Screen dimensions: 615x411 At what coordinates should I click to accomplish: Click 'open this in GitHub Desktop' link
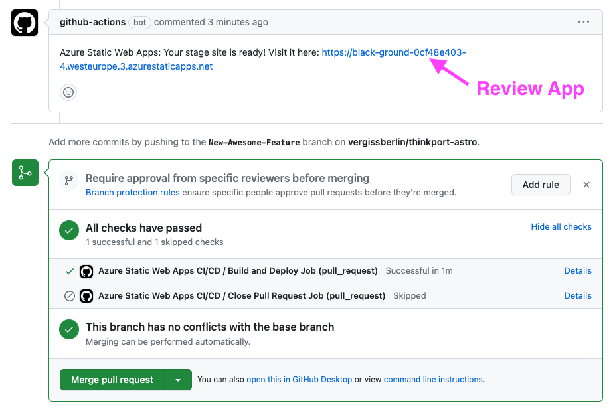coord(300,380)
